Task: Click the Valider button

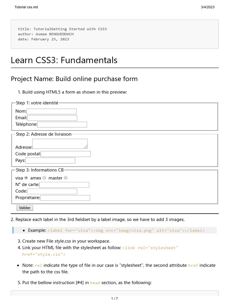Action: pos(25,208)
